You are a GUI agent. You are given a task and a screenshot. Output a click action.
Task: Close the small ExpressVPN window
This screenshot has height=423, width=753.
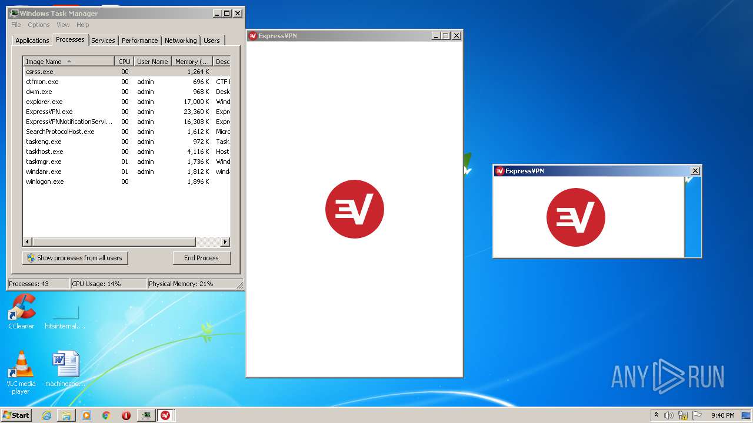695,171
